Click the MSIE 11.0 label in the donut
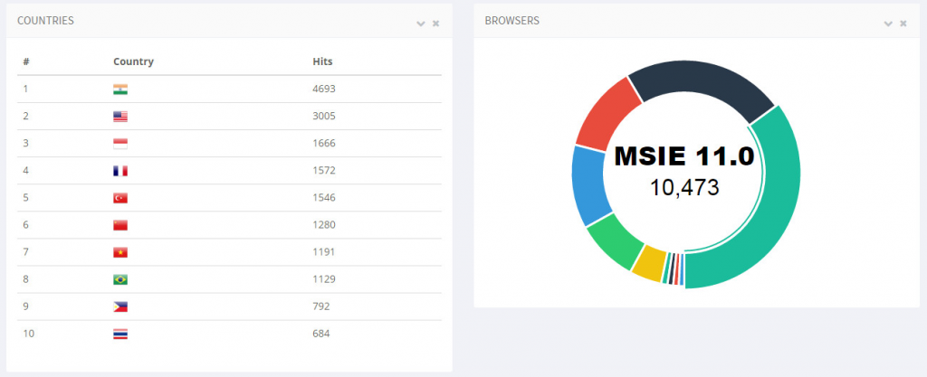 pyautogui.click(x=684, y=157)
